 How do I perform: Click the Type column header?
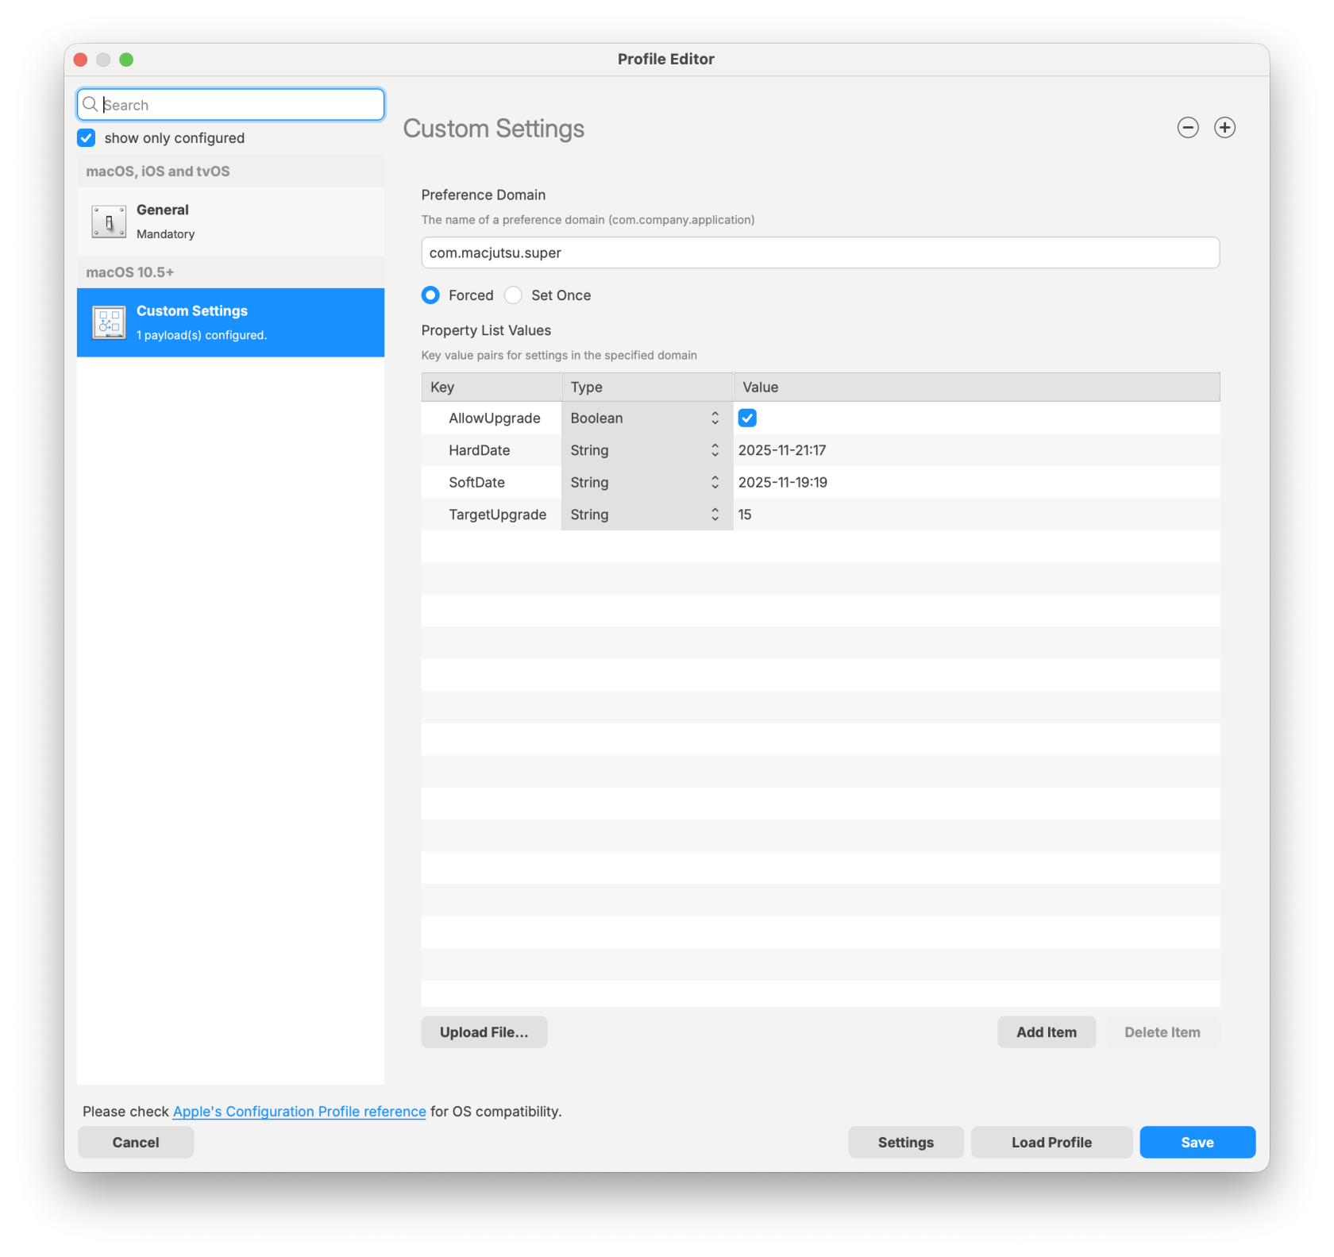[646, 388]
